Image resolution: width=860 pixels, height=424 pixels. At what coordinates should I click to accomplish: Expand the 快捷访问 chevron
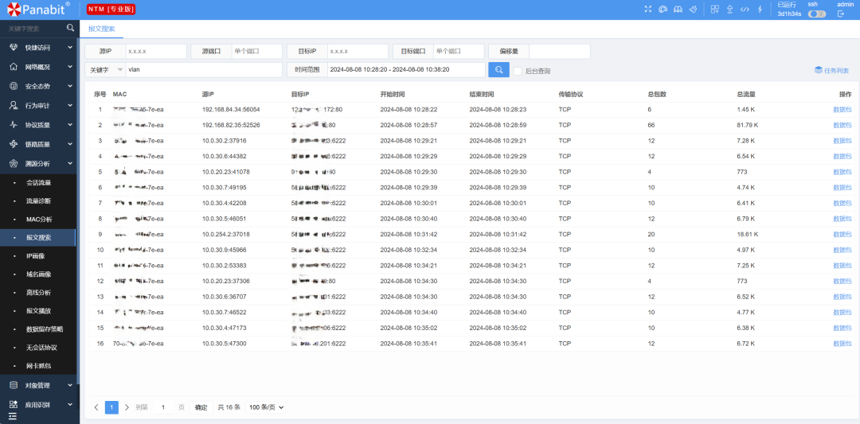point(70,48)
